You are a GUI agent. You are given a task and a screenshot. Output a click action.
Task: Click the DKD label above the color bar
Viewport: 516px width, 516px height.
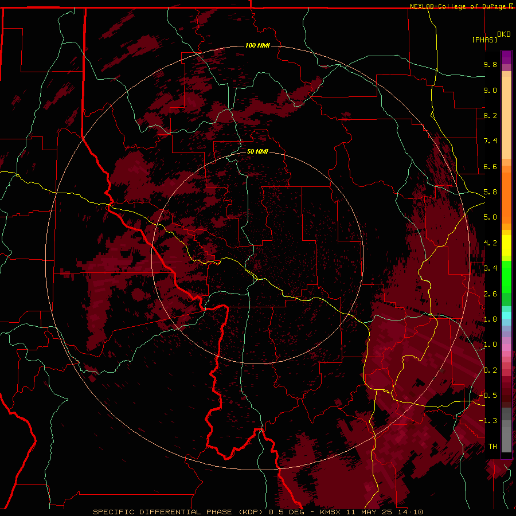click(504, 34)
